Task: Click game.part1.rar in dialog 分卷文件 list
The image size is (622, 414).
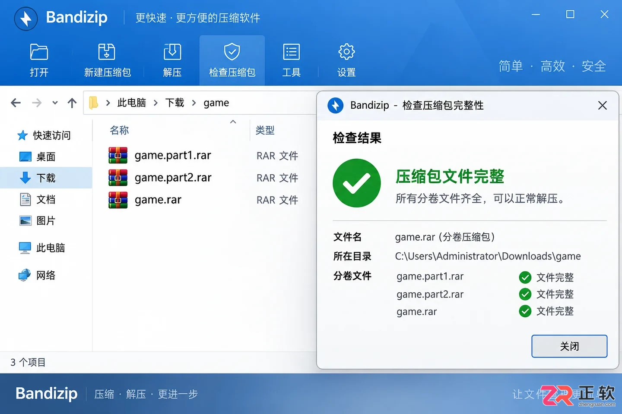Action: [430, 276]
